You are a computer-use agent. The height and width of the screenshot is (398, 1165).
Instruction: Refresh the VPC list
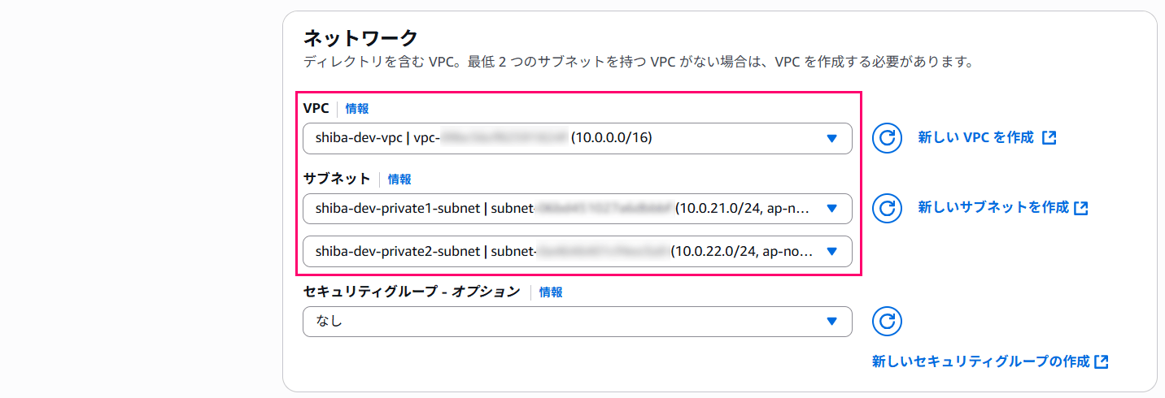(887, 138)
